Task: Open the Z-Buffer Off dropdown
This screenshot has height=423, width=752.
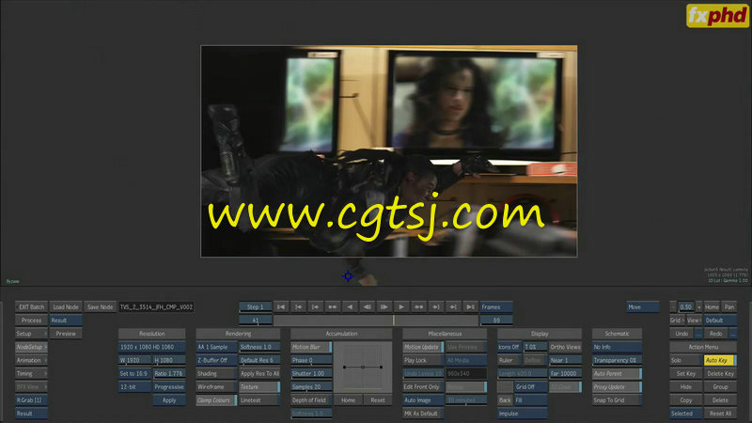Action: (x=216, y=360)
